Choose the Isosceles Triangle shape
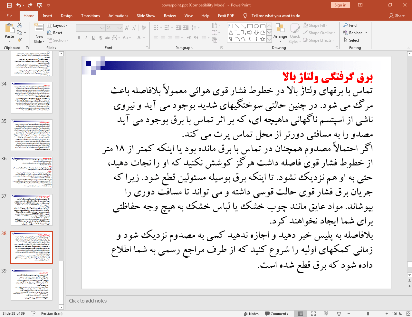 tap(230, 33)
